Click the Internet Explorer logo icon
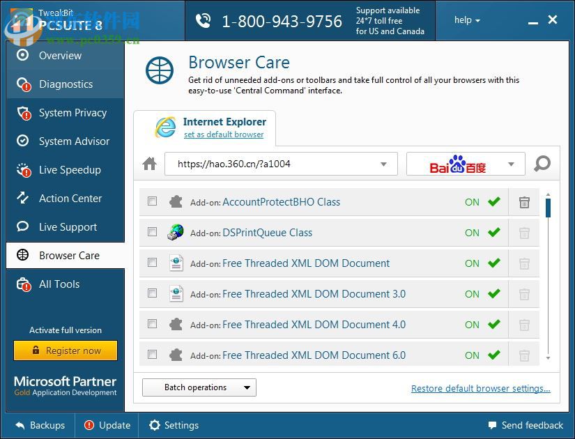Viewport: 575px width, 439px height. 166,127
